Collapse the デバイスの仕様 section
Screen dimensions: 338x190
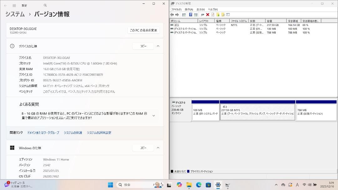(158, 46)
